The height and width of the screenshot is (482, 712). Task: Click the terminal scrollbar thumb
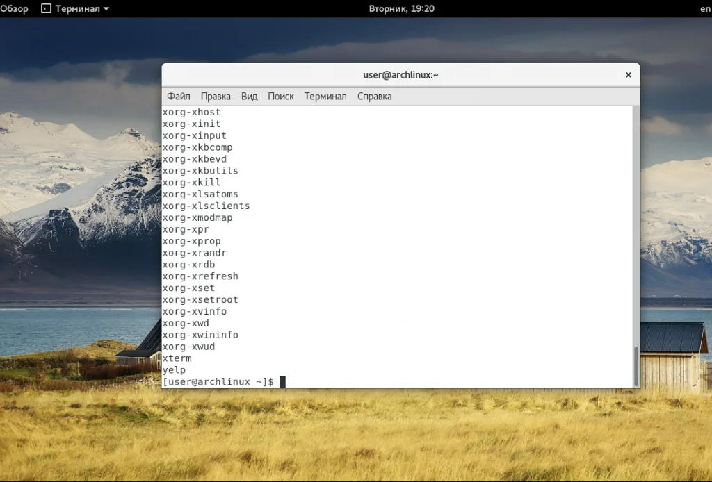[636, 365]
